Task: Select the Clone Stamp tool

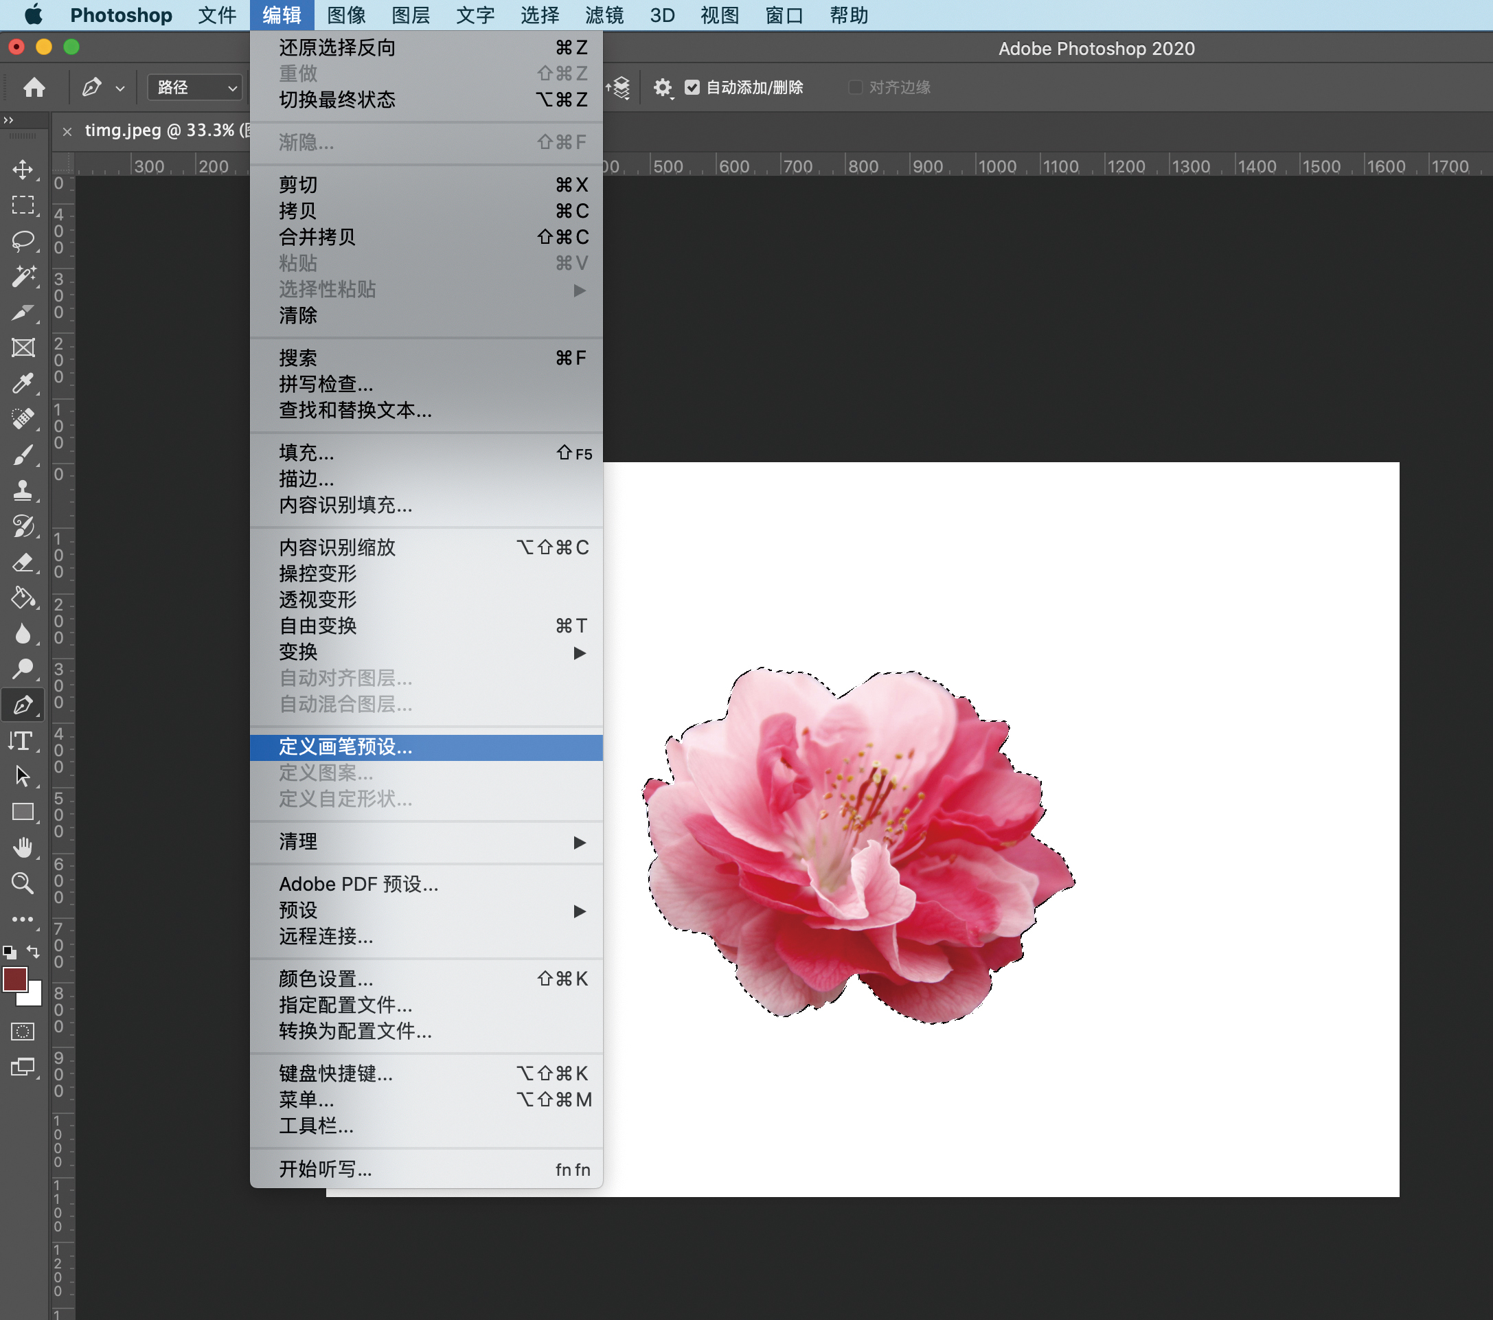Action: point(23,490)
